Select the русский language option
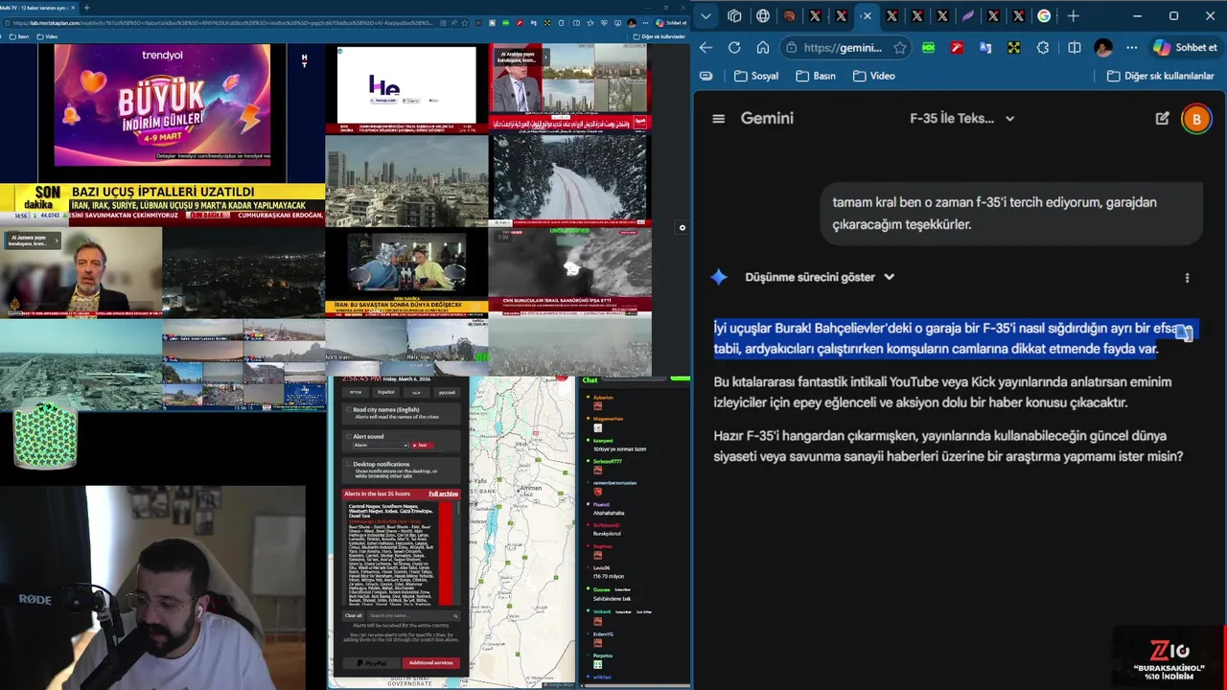The height and width of the screenshot is (690, 1227). point(447,392)
